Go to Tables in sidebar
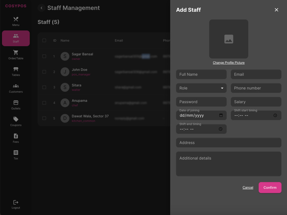This screenshot has width=287, height=215. coord(16,72)
